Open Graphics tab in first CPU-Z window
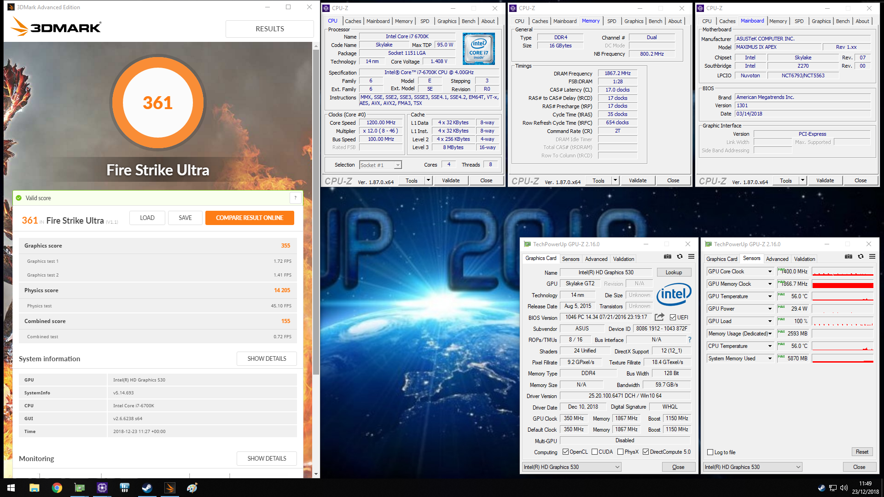The width and height of the screenshot is (884, 497). (447, 21)
